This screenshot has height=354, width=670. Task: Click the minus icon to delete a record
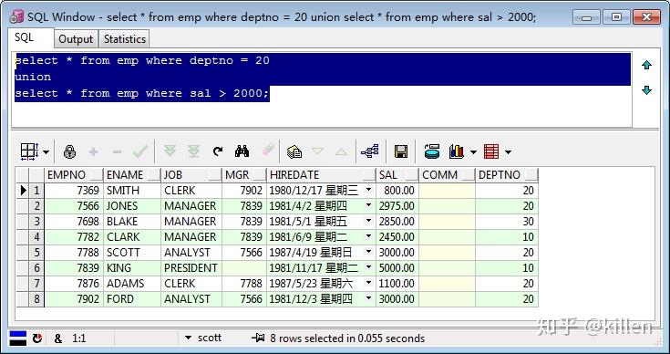pyautogui.click(x=117, y=151)
